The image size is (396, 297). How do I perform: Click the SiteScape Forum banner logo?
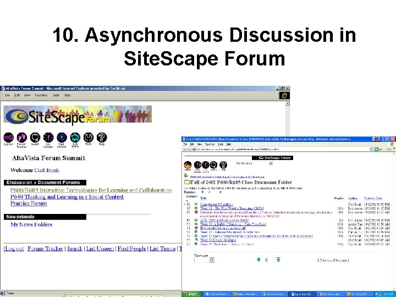(78, 115)
